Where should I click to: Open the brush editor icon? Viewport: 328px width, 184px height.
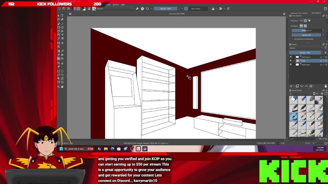pyautogui.click(x=89, y=9)
